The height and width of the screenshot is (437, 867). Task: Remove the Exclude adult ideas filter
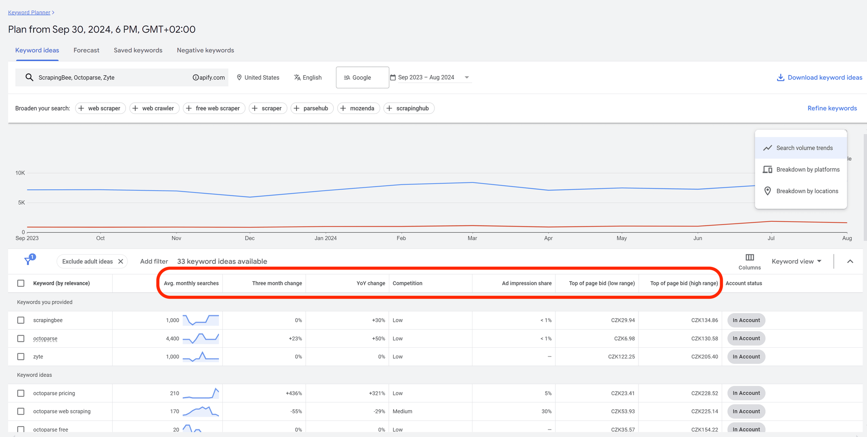[x=120, y=261]
